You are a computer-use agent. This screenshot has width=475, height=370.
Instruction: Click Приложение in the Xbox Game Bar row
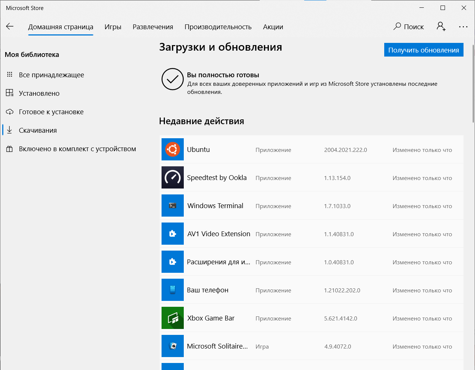click(273, 318)
